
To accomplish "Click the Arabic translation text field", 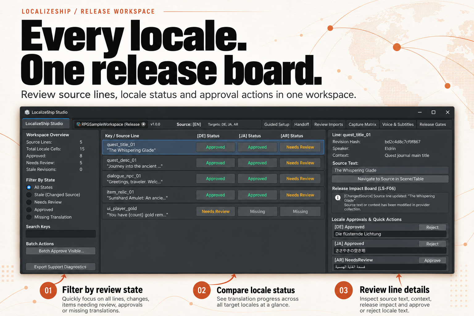I will pos(390,267).
